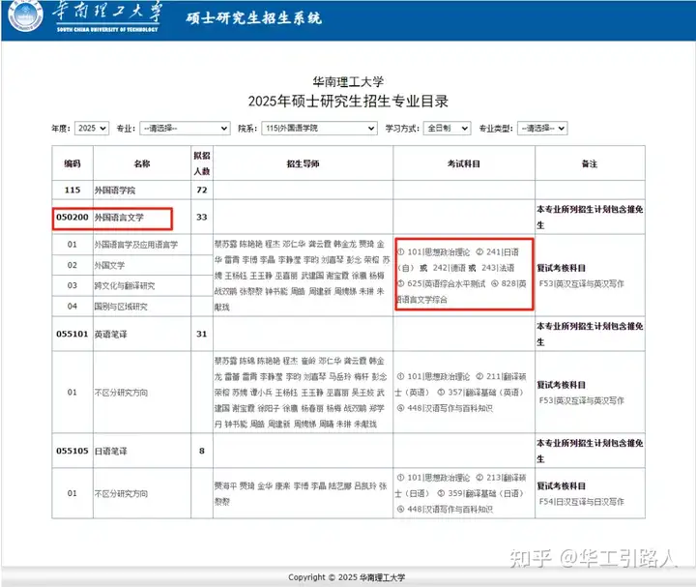Click the 备注 column header

click(x=590, y=163)
